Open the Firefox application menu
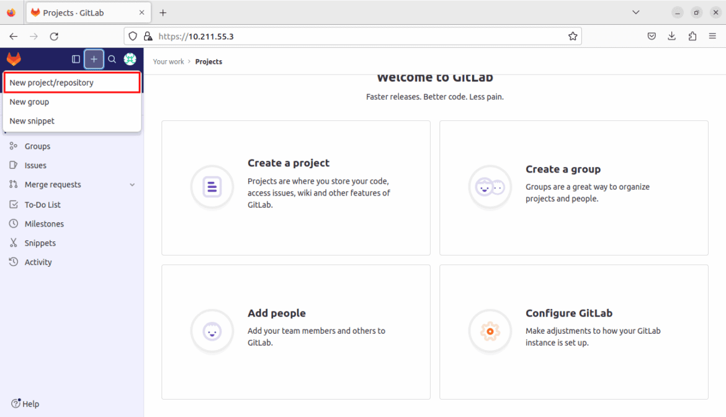Viewport: 726px width, 417px height. (712, 36)
